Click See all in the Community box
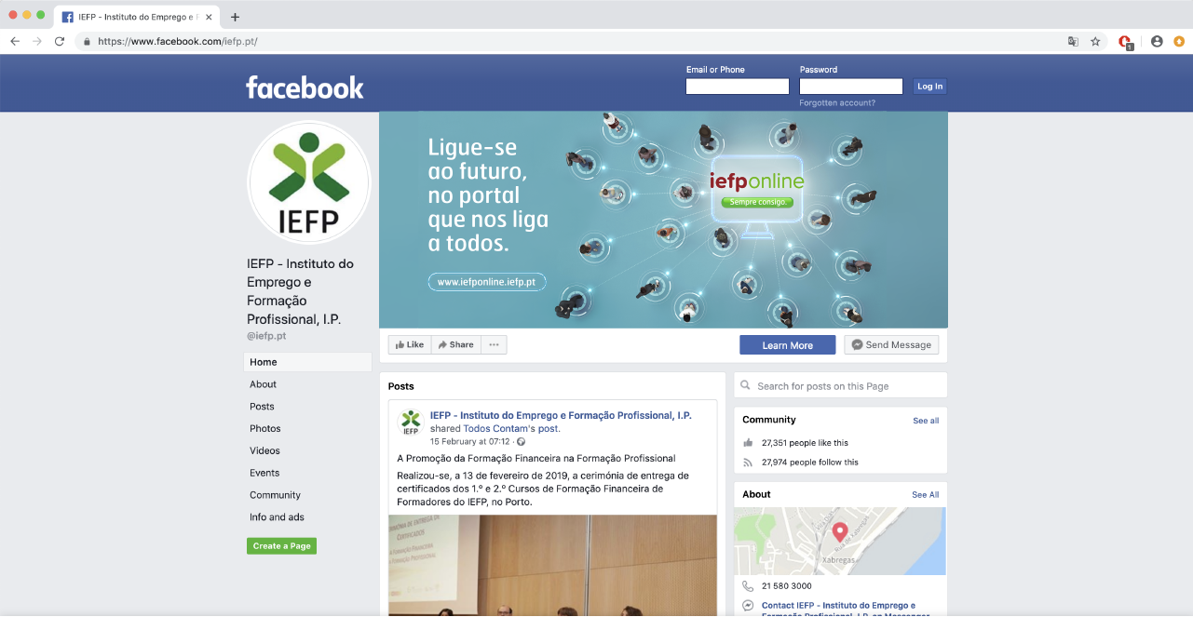 click(x=926, y=421)
